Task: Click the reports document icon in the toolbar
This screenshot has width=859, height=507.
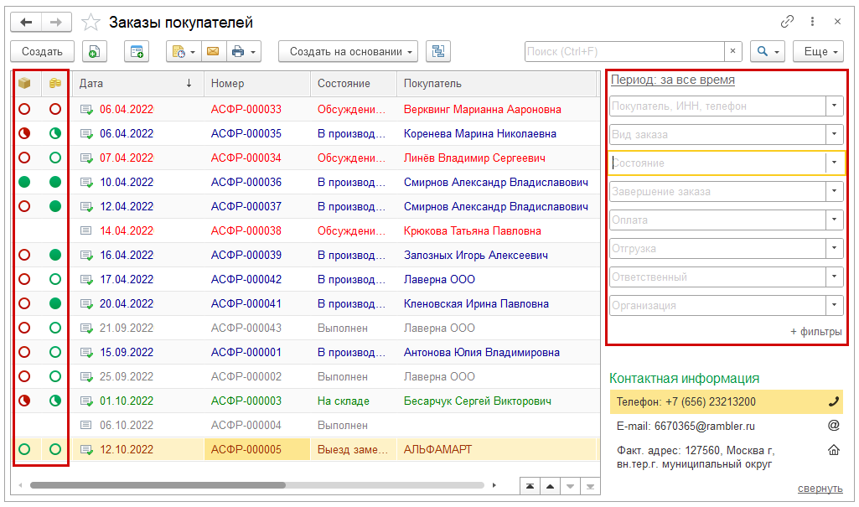Action: point(184,51)
